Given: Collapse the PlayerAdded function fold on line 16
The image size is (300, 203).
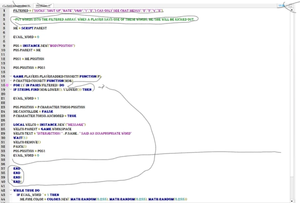Looking at the screenshot, I should point(10,76).
